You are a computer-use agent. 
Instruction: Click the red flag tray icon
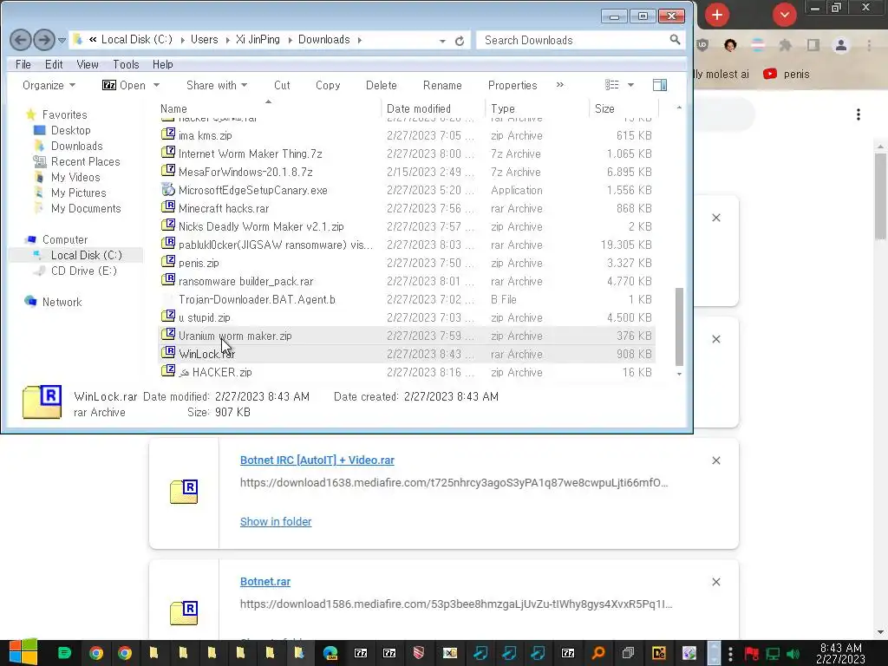(752, 654)
